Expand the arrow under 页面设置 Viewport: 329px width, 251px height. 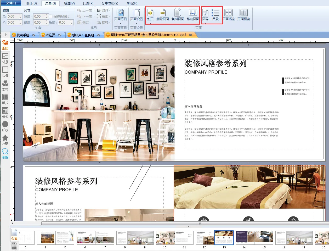click(x=137, y=23)
